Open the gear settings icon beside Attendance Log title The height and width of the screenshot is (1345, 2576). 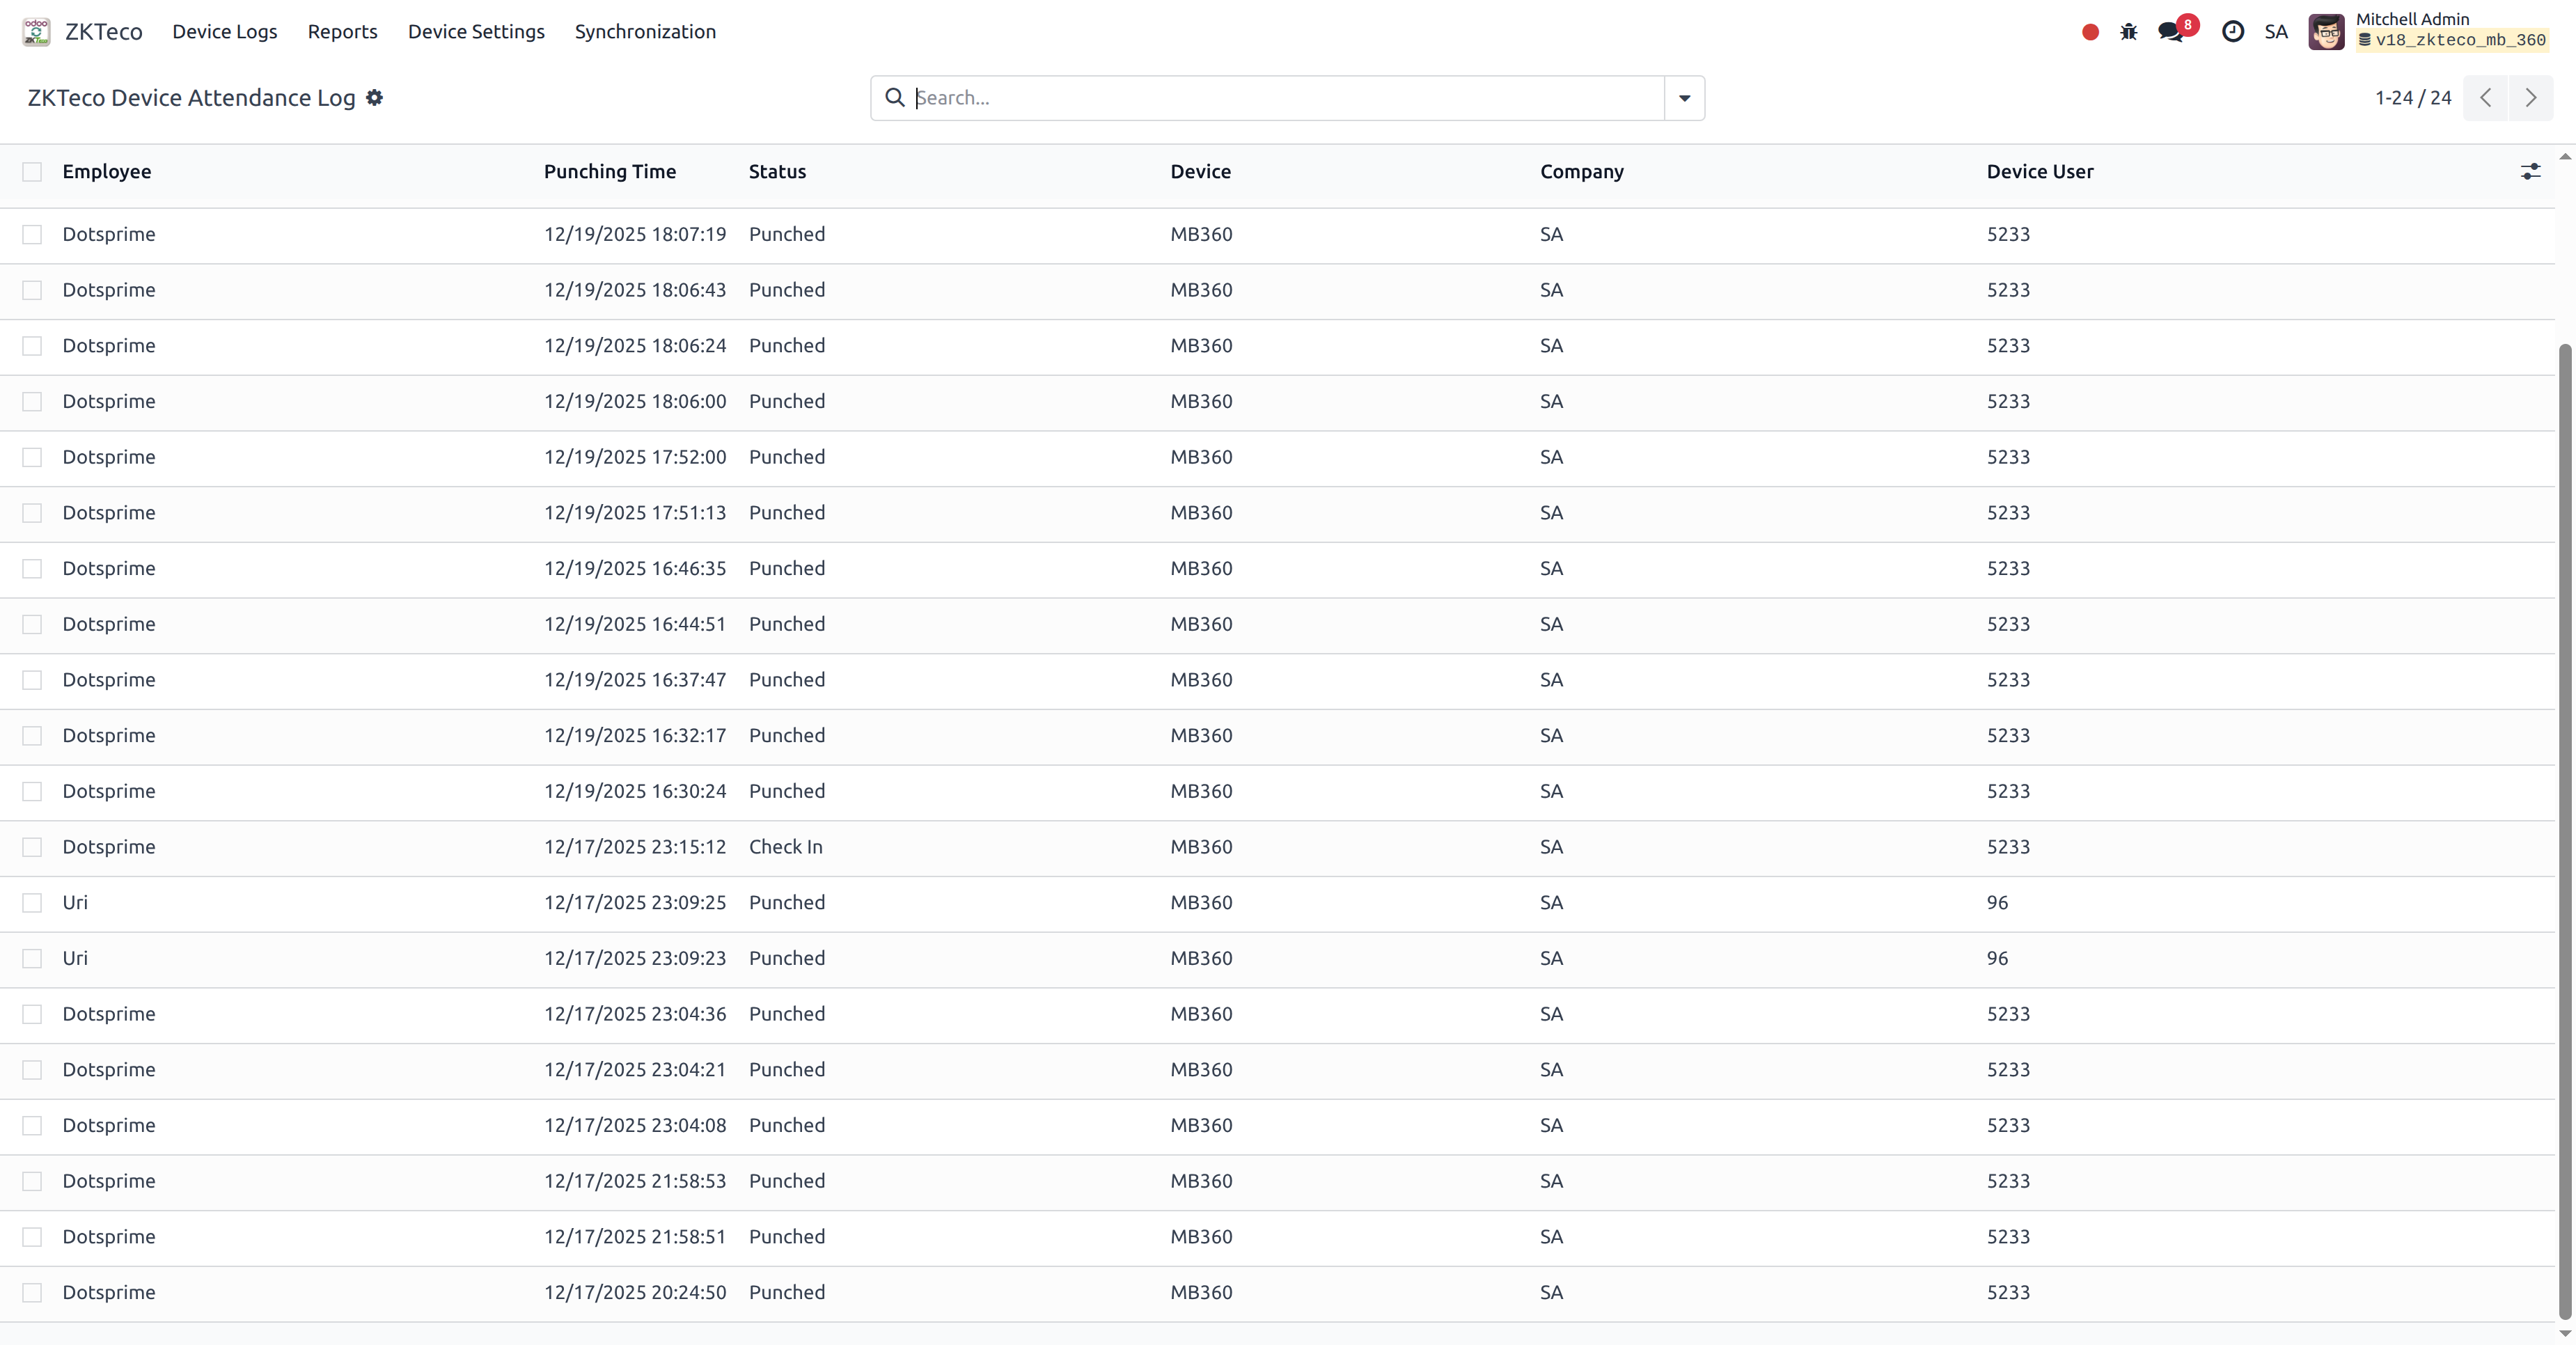pyautogui.click(x=374, y=97)
